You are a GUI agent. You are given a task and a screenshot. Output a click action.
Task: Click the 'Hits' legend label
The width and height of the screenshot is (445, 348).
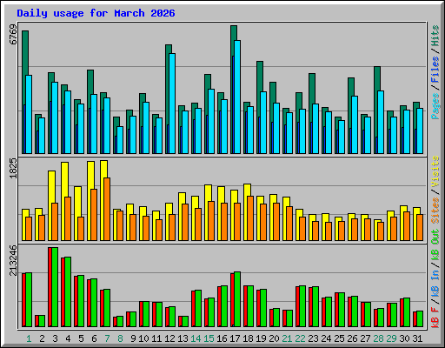click(x=435, y=36)
